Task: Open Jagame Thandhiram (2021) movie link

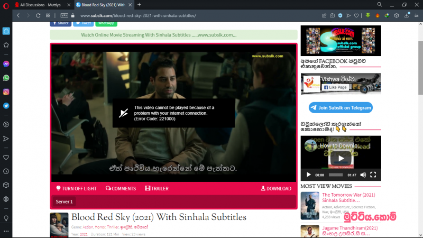Action: (350, 231)
